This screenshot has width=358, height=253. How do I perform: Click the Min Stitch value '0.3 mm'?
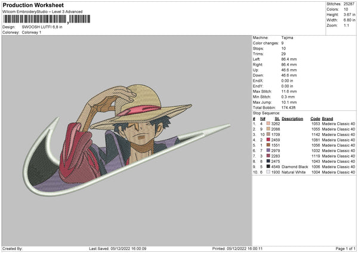coord(288,97)
